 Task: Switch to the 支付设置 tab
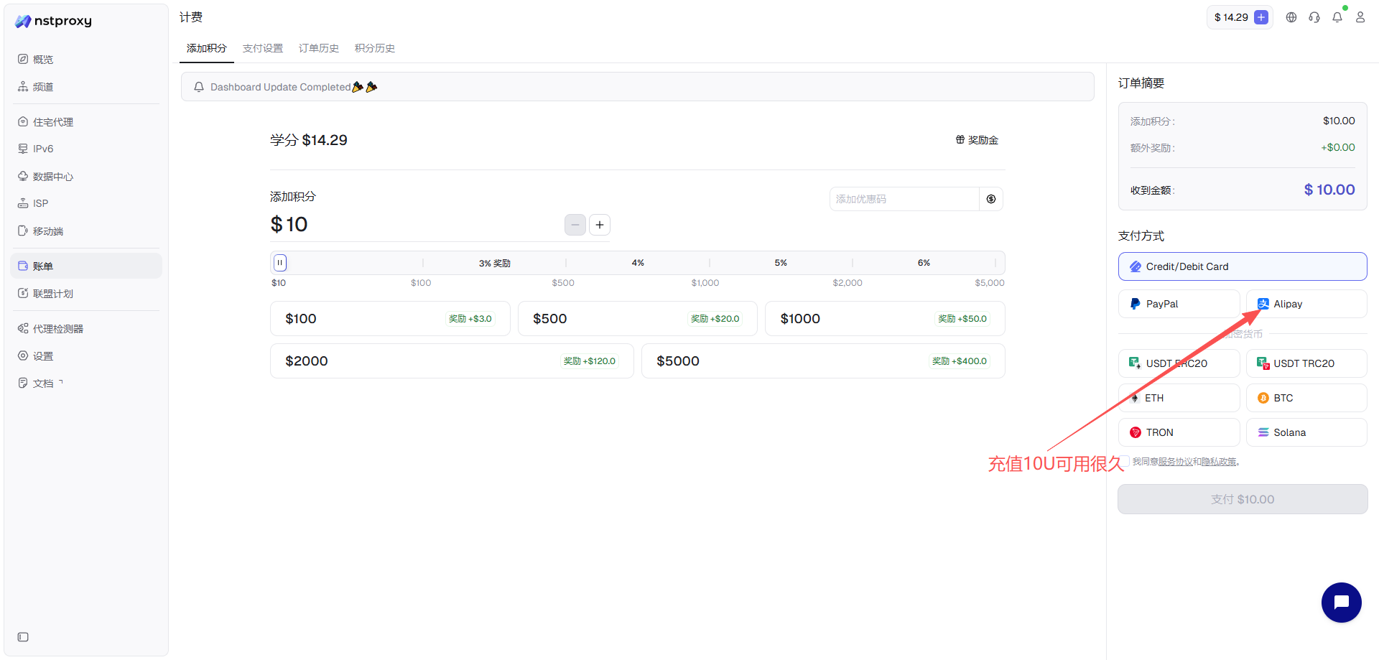(263, 48)
